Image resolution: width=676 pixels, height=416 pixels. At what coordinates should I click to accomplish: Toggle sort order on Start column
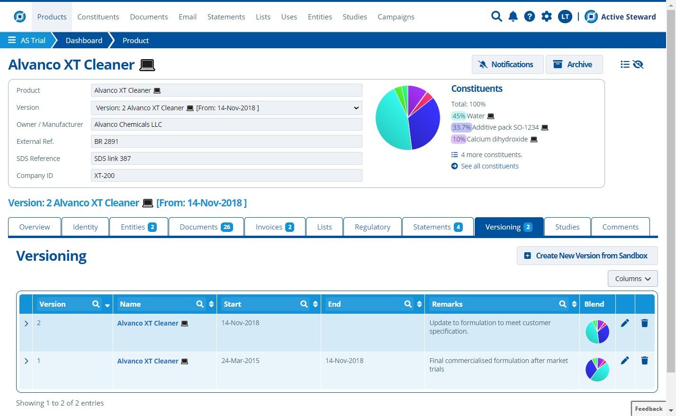tap(315, 304)
